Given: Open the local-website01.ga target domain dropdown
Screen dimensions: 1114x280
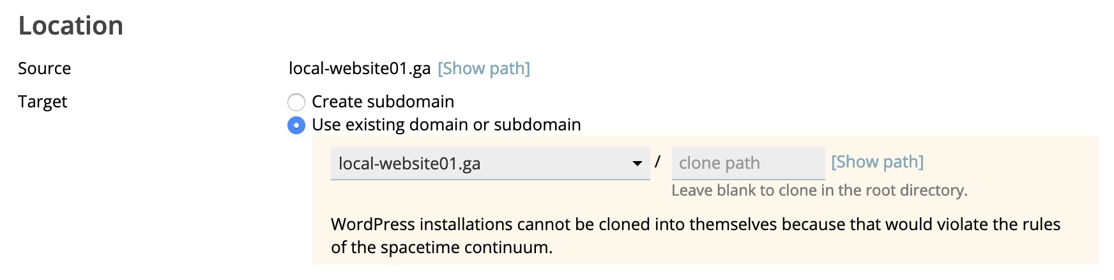Looking at the screenshot, I should pyautogui.click(x=490, y=164).
